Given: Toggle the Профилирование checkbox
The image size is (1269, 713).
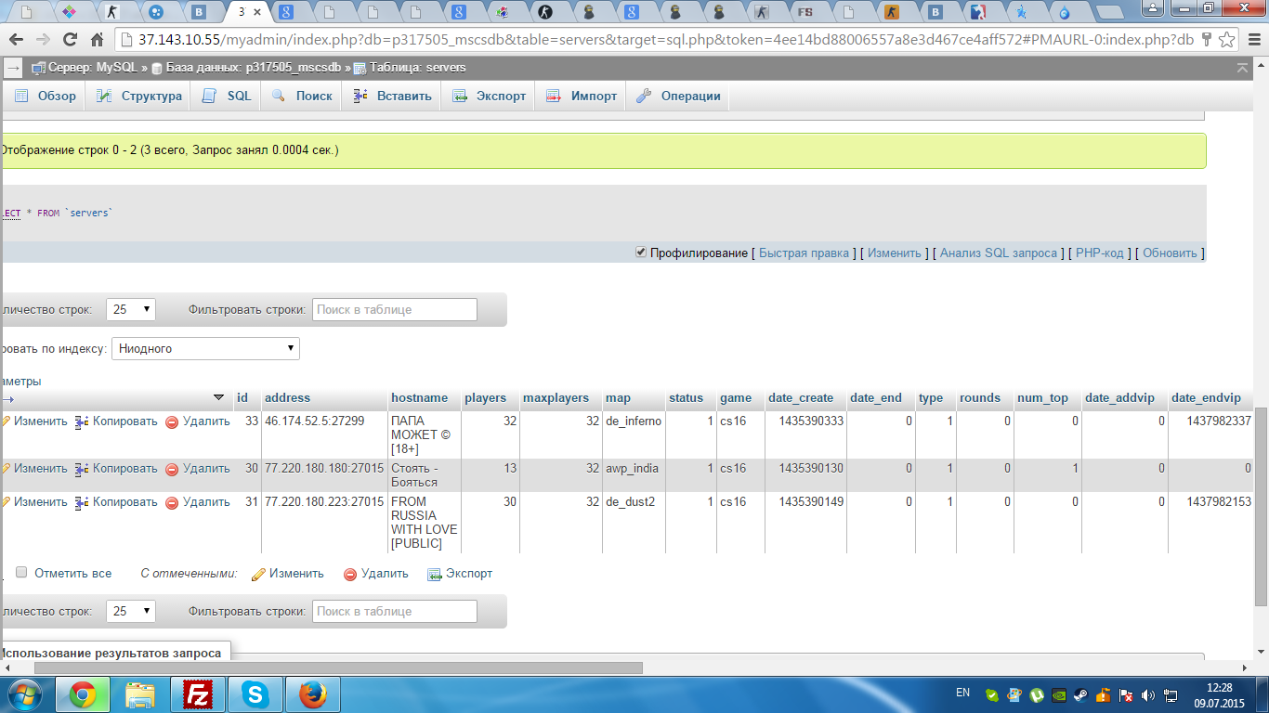Looking at the screenshot, I should tap(640, 252).
